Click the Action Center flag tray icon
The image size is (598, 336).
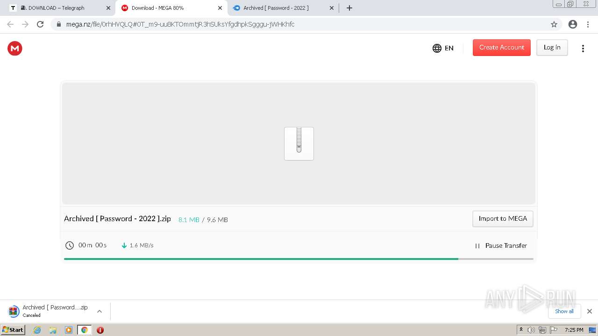(x=554, y=330)
